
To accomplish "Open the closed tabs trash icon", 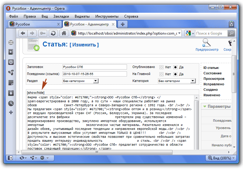I will 231,24.
